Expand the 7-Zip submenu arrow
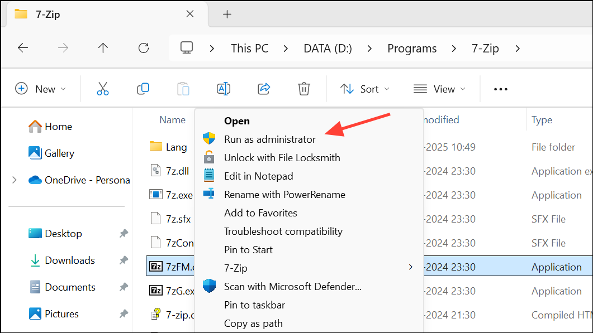Screen dimensions: 593x333 [411, 267]
